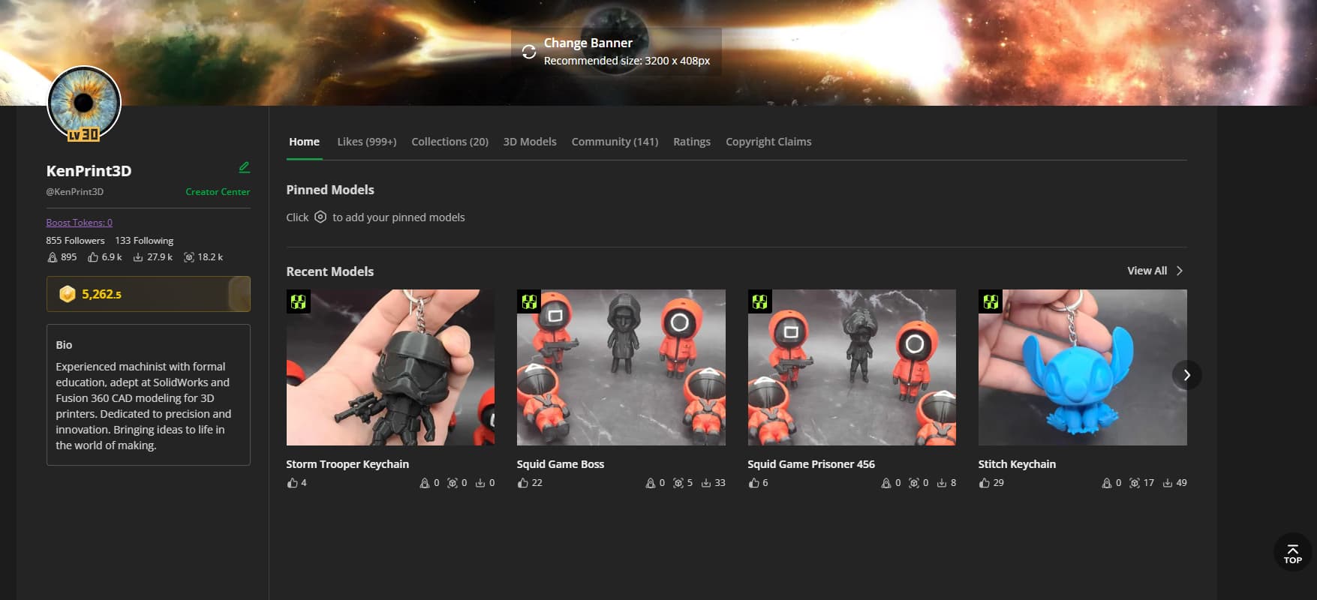Click the profile boosts stat icon showing 895
1317x600 pixels.
pyautogui.click(x=52, y=257)
